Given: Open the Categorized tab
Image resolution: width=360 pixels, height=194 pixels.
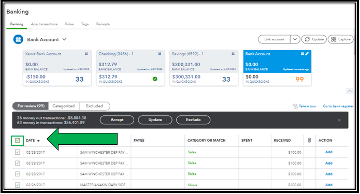Looking at the screenshot, I should (x=64, y=106).
